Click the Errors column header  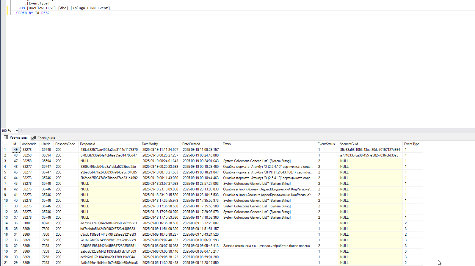269,144
